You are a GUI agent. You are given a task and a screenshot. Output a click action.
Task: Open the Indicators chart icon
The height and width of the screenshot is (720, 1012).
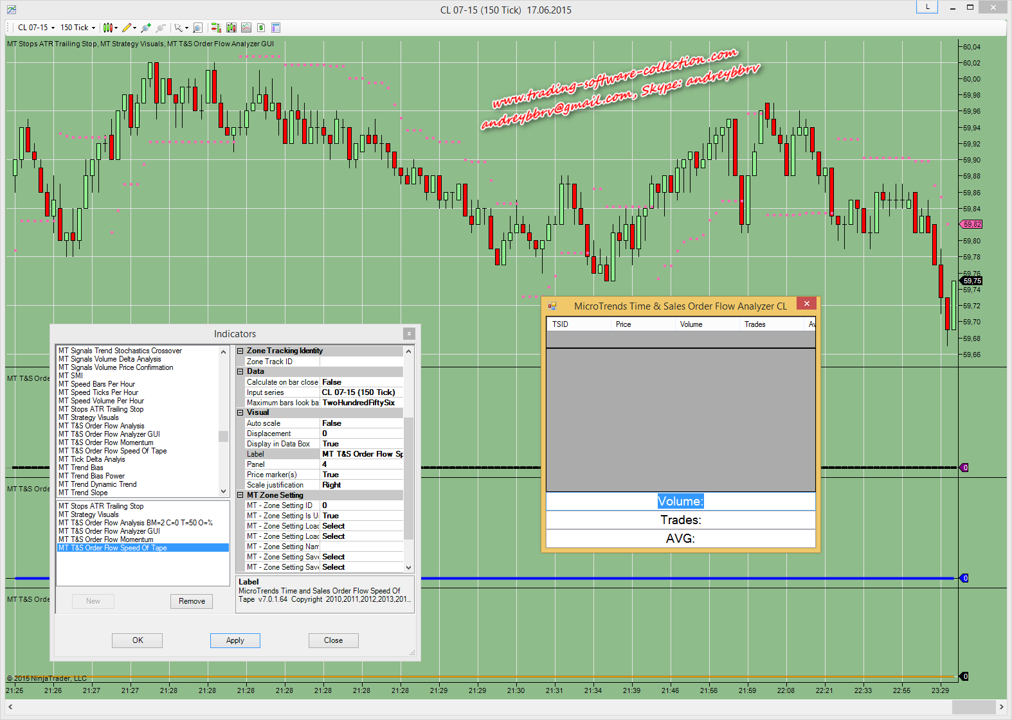(246, 28)
